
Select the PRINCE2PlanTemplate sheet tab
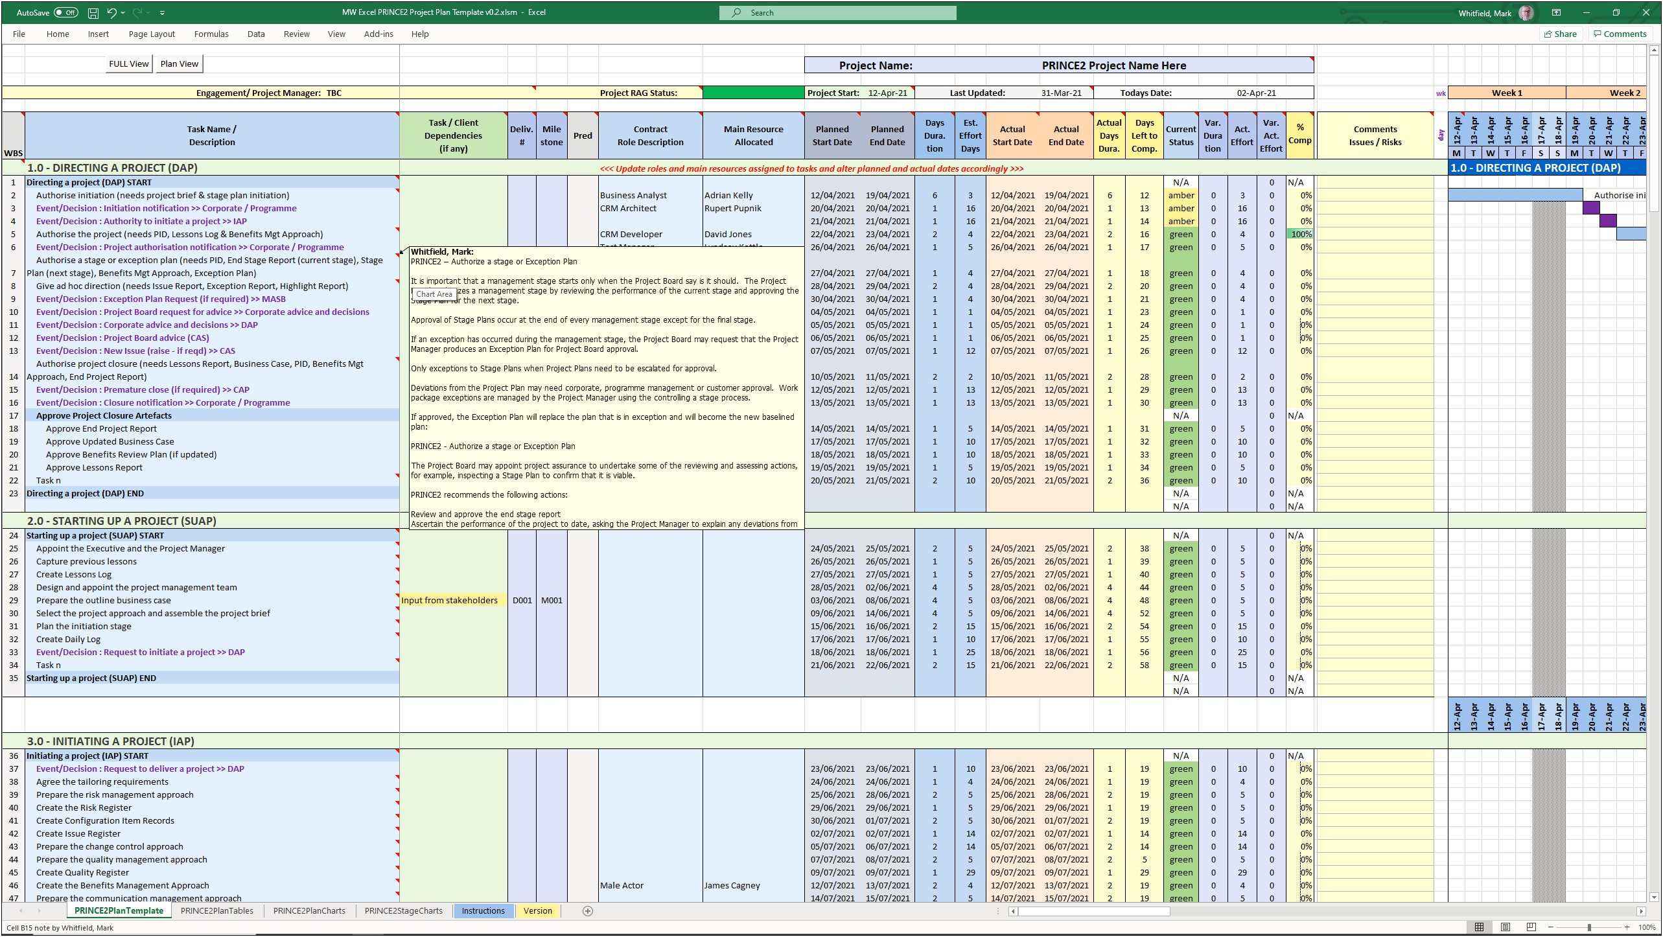click(x=119, y=910)
